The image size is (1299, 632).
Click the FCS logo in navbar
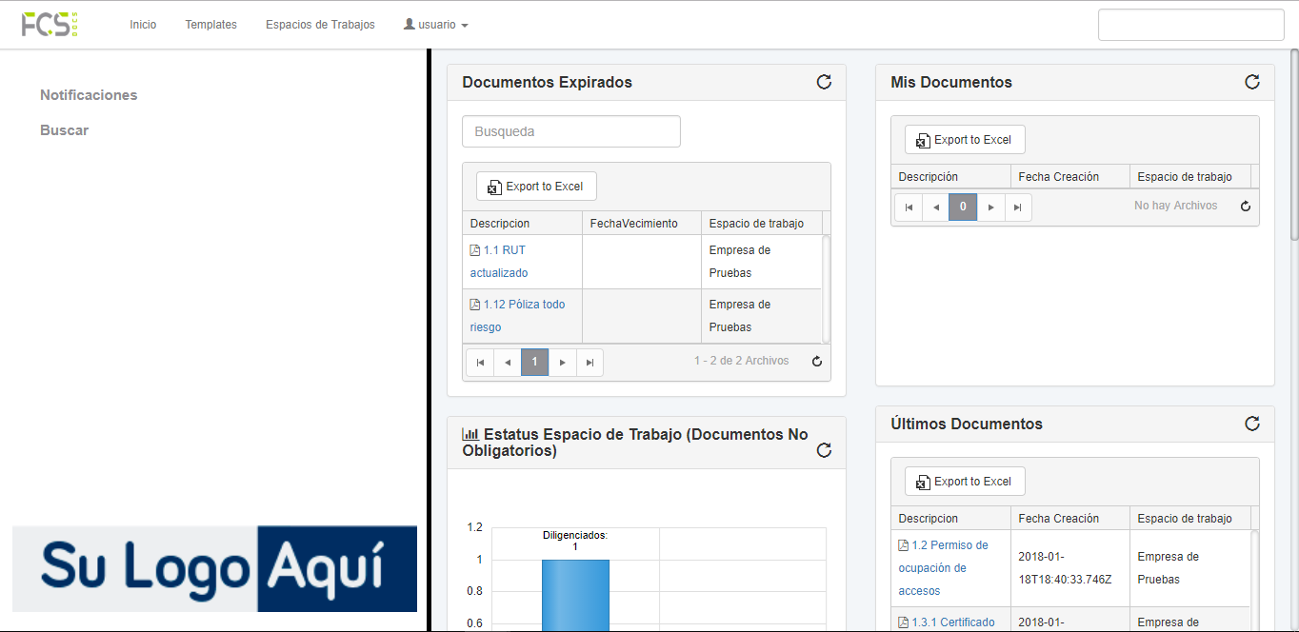coord(50,25)
